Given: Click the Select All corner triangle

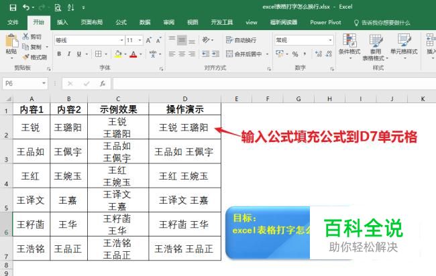Looking at the screenshot, I should click(8, 99).
